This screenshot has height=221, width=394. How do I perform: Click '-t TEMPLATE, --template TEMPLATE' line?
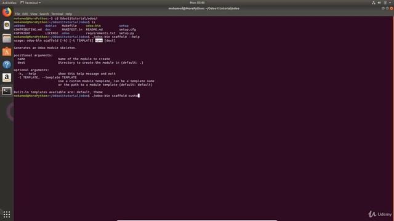pyautogui.click(x=47, y=77)
